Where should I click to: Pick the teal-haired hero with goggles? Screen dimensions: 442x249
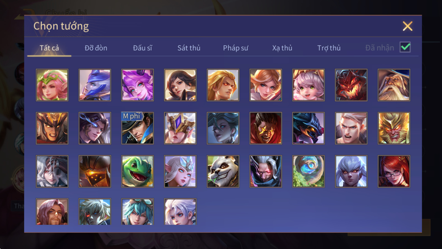click(x=138, y=212)
